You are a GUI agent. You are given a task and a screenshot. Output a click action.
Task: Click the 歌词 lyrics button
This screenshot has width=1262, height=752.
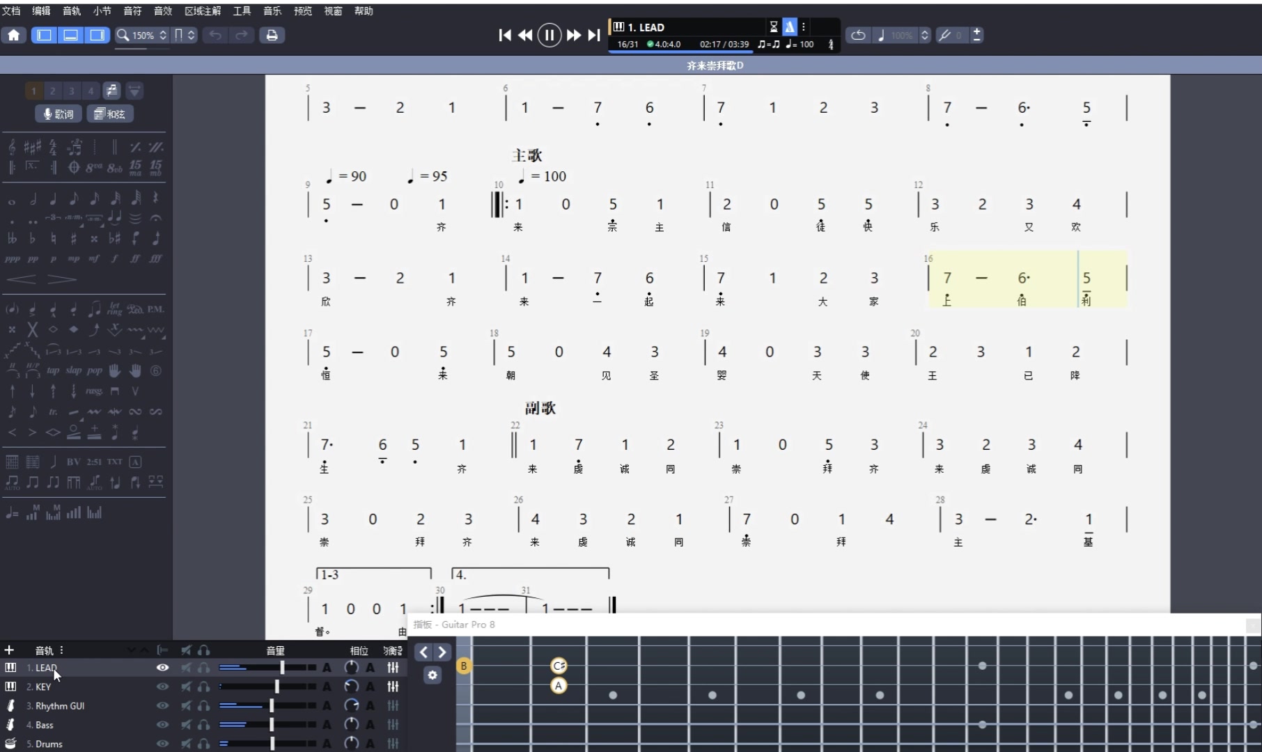click(x=59, y=113)
